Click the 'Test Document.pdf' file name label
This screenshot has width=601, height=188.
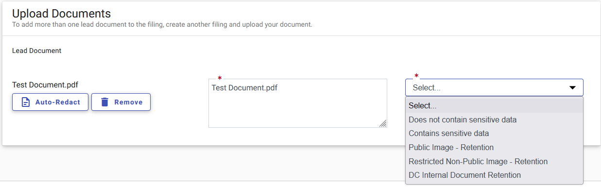tap(45, 85)
